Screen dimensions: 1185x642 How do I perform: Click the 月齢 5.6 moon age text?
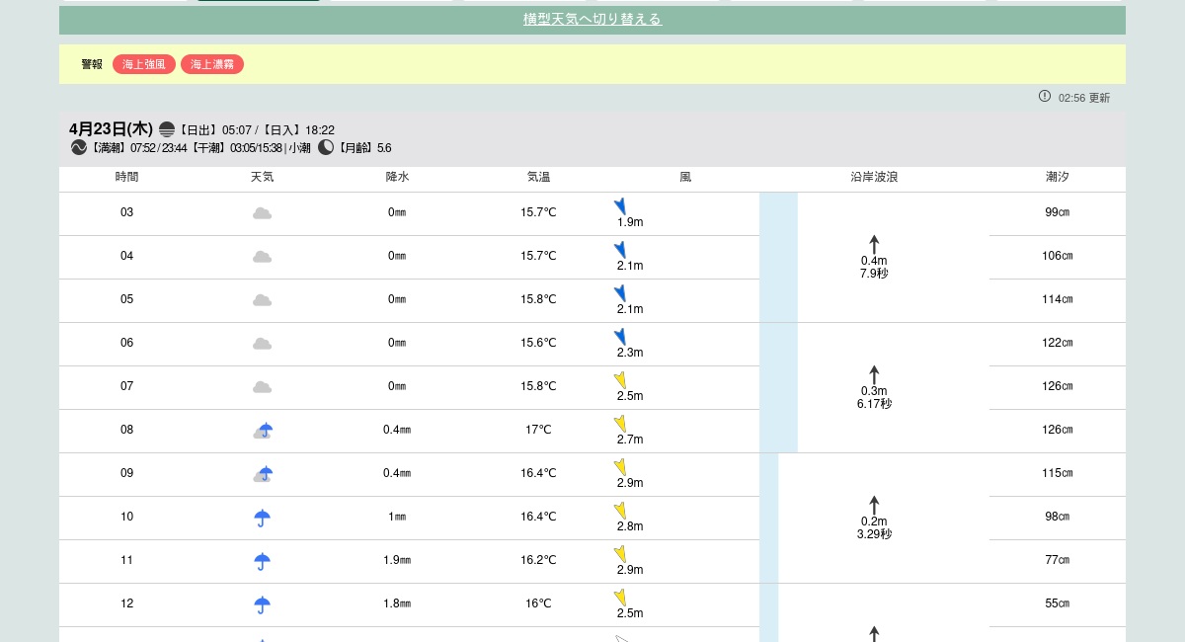click(363, 148)
